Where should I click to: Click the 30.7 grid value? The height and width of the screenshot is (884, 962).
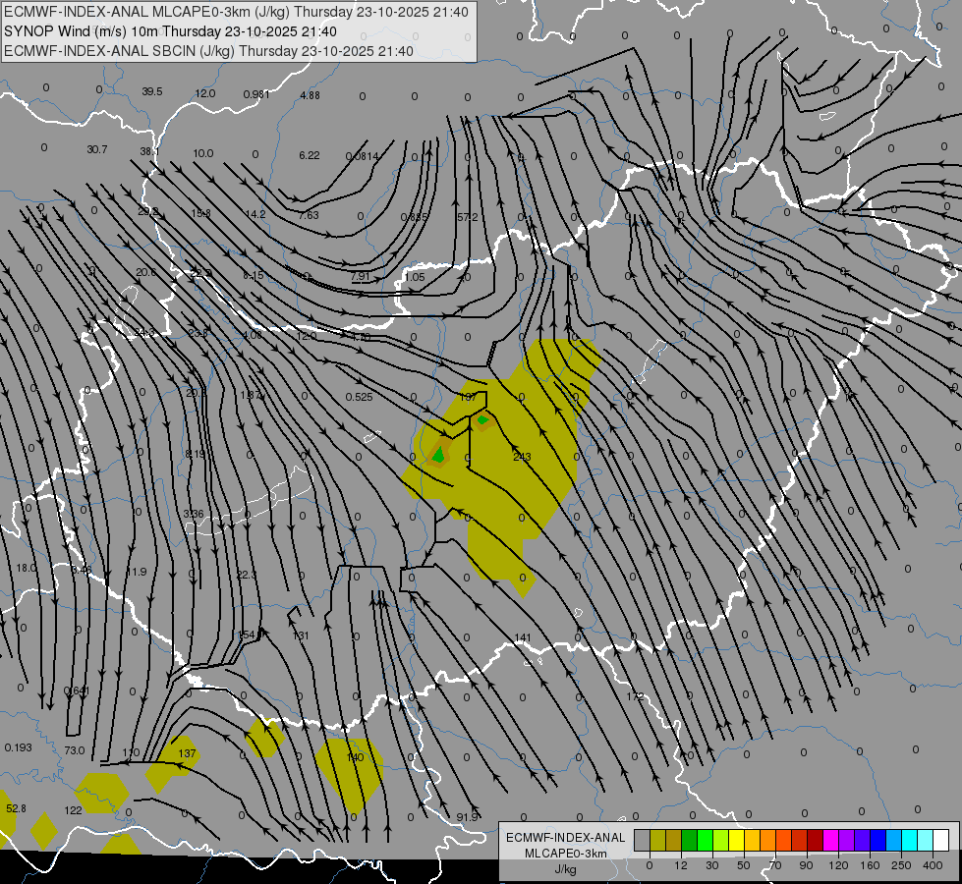pyautogui.click(x=97, y=150)
